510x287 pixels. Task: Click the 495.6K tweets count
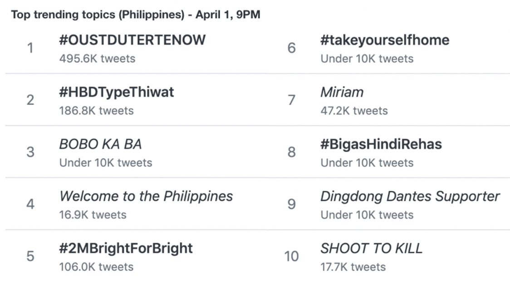pyautogui.click(x=97, y=59)
